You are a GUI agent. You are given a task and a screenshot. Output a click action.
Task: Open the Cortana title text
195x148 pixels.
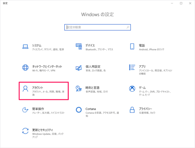pos(91,109)
